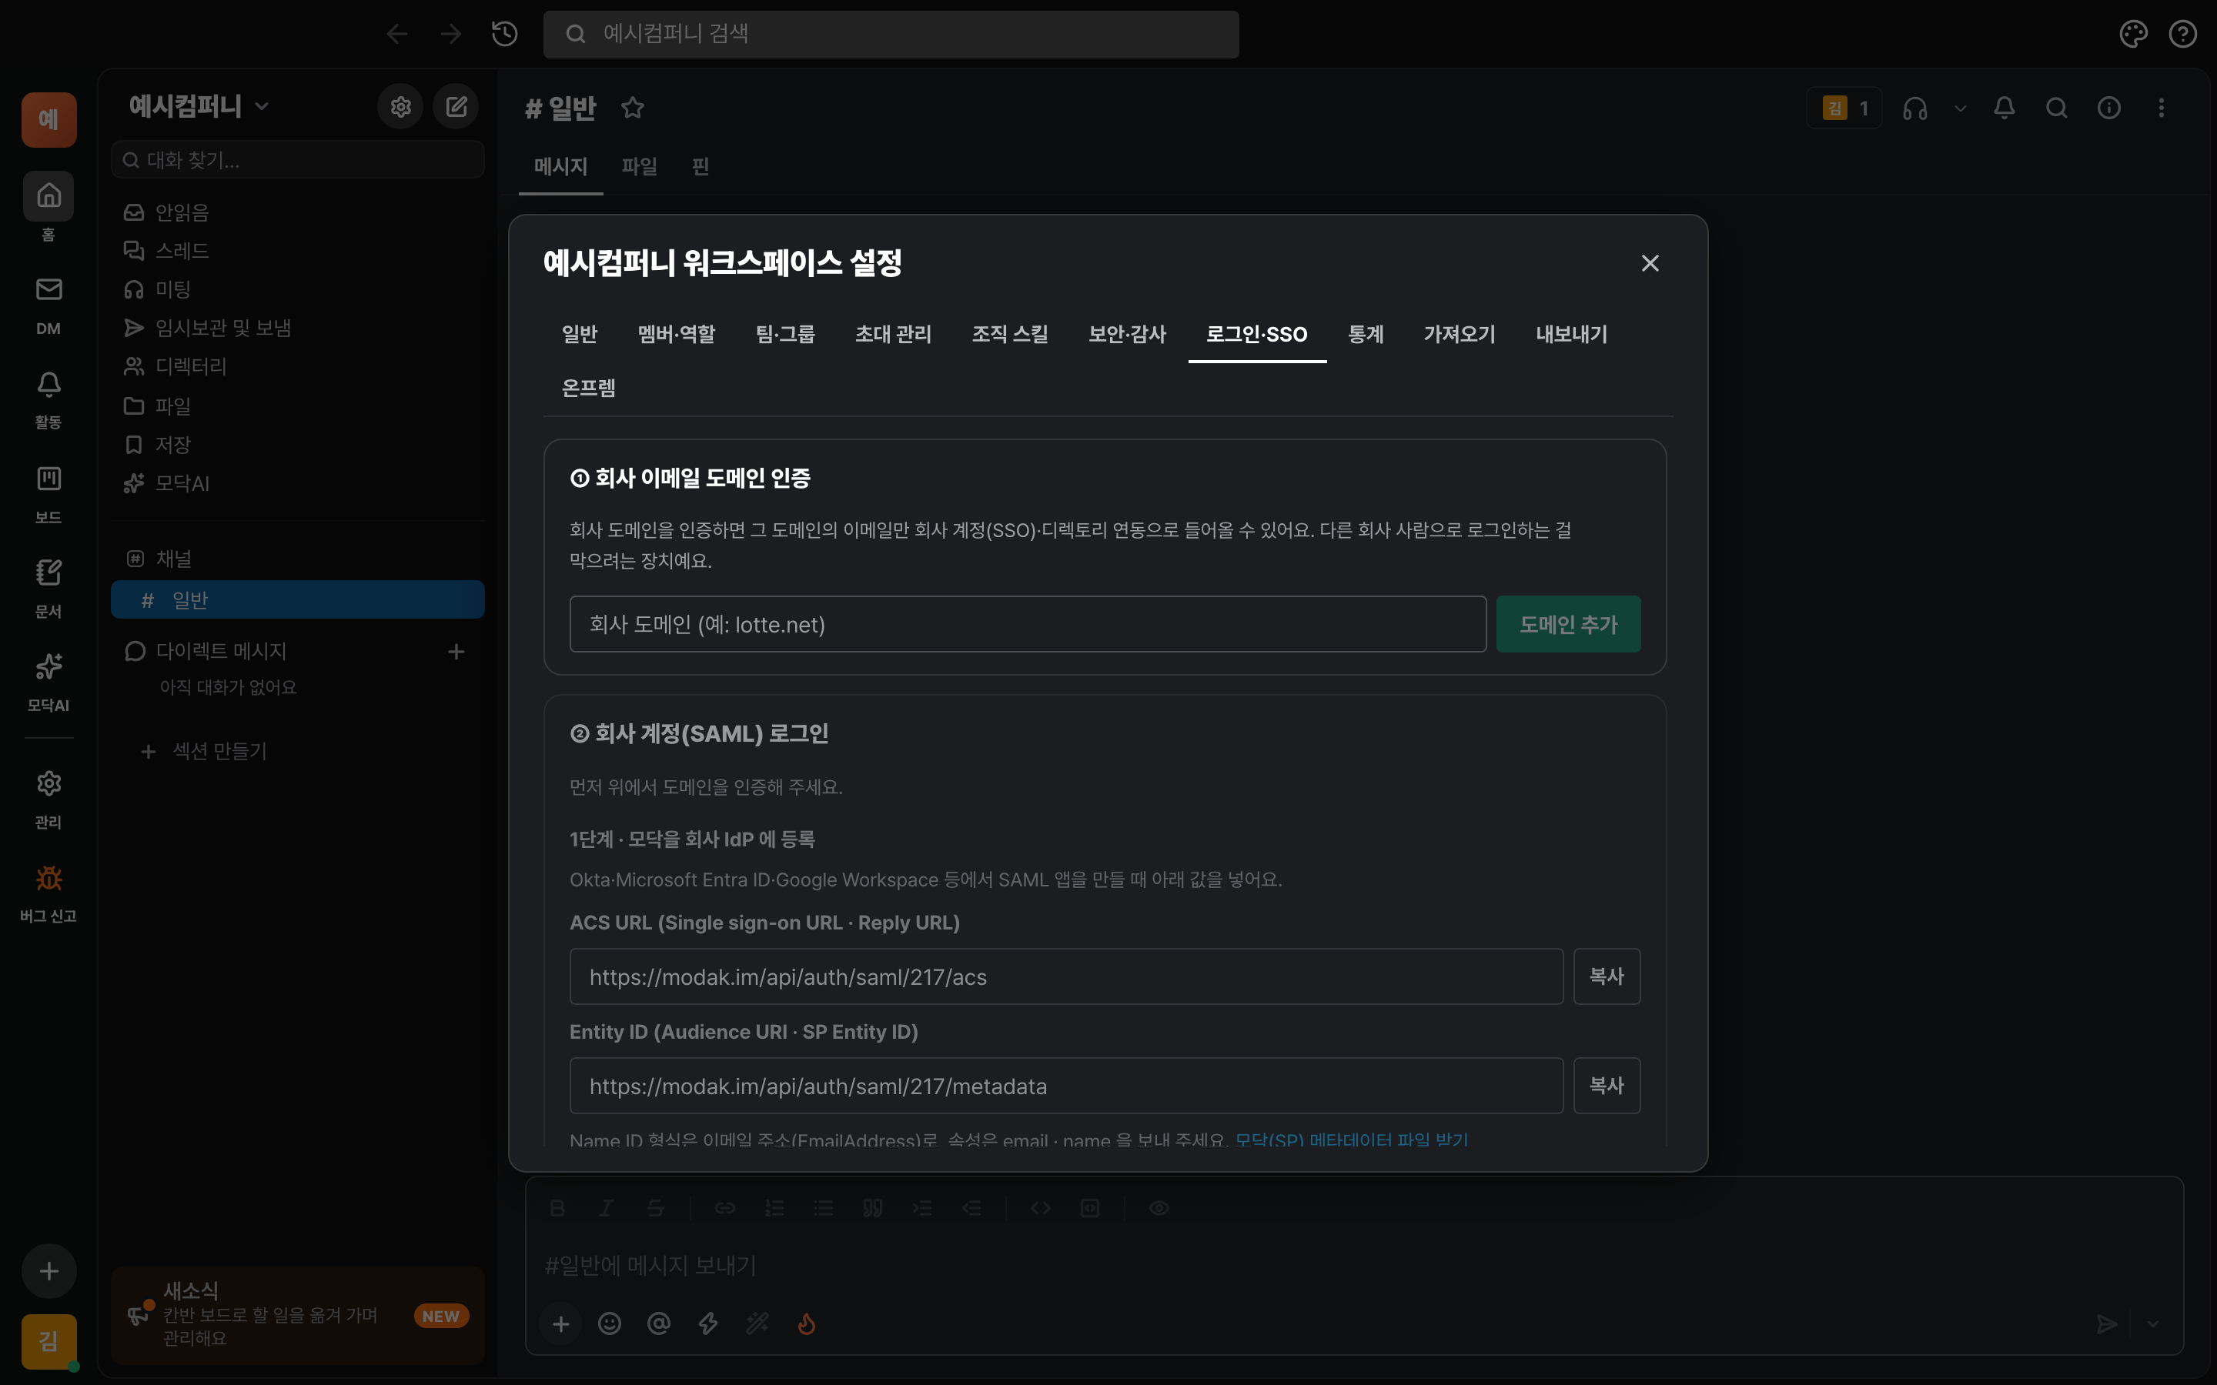Expand the huddle options chevron

pos(1960,108)
